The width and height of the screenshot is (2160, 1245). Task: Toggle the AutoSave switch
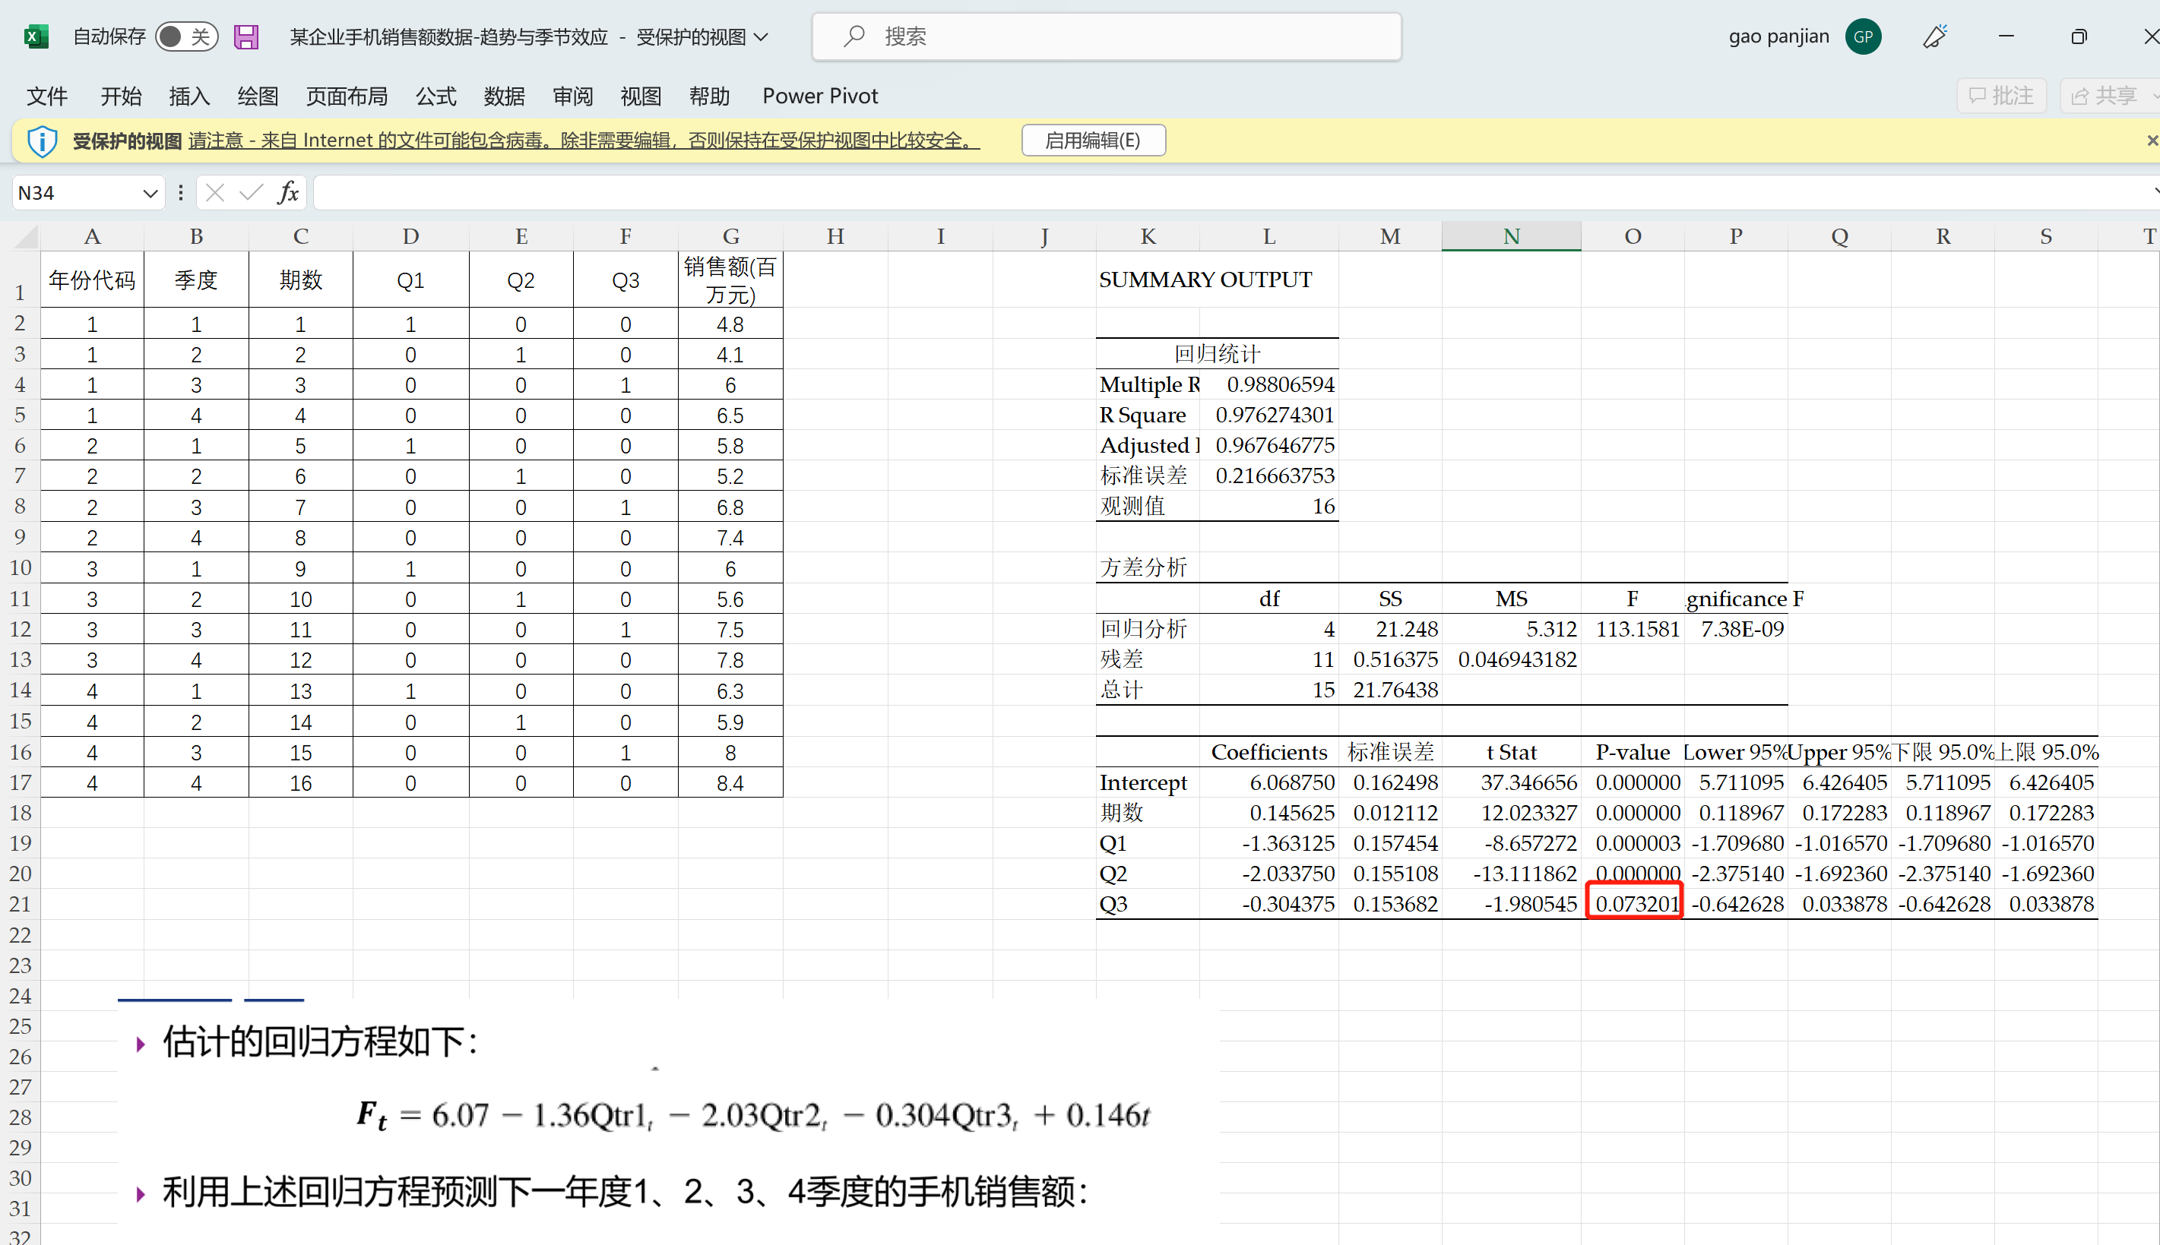coord(185,36)
